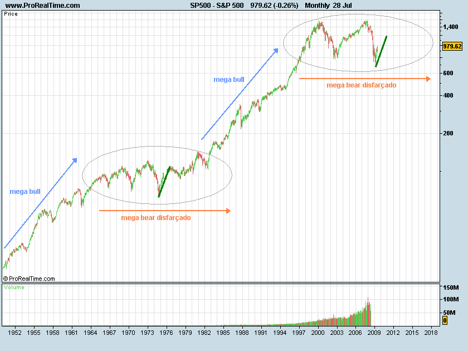The image size is (468, 351).
Task: Click the 1952 date axis label
Action: coord(14,333)
